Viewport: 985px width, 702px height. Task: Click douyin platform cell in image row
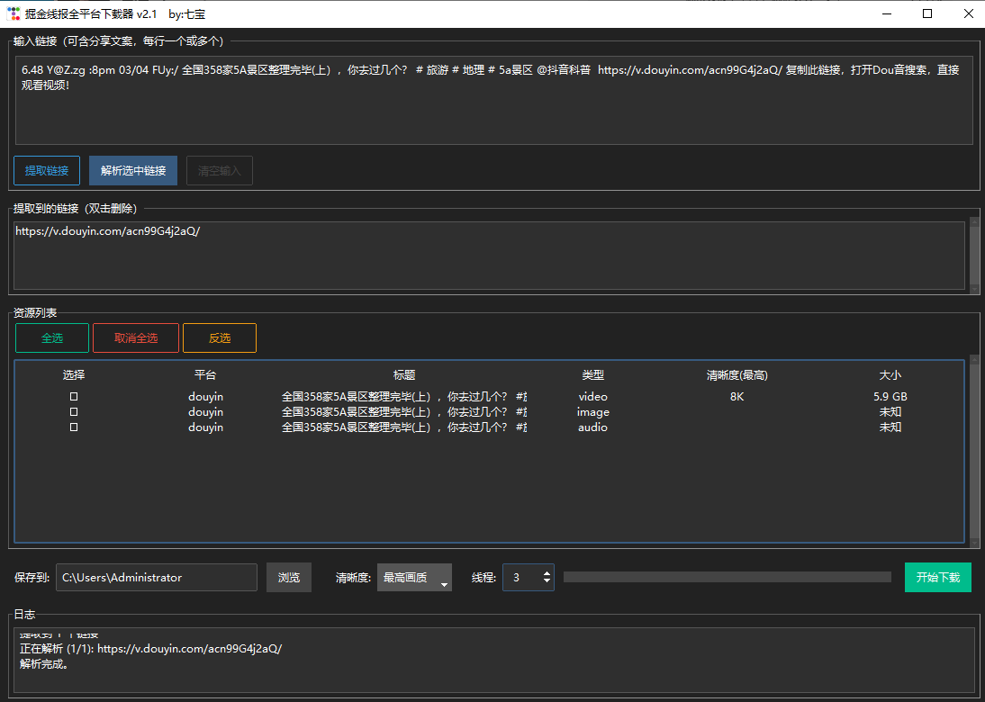(205, 412)
